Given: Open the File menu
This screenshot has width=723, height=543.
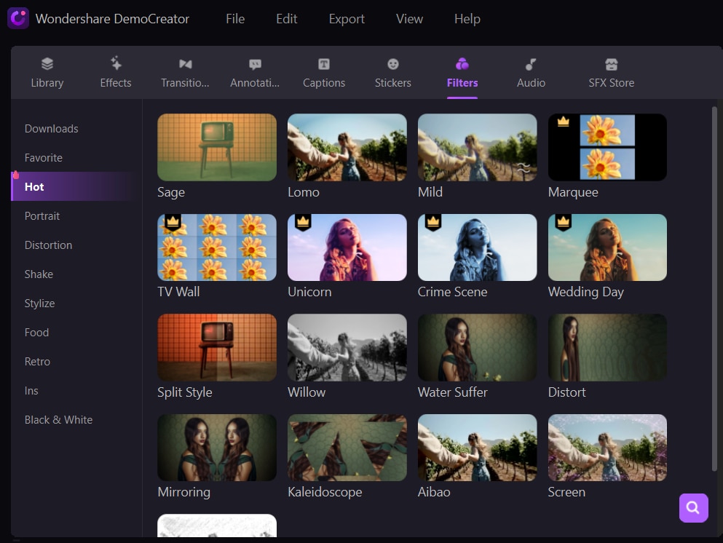Looking at the screenshot, I should pyautogui.click(x=235, y=19).
